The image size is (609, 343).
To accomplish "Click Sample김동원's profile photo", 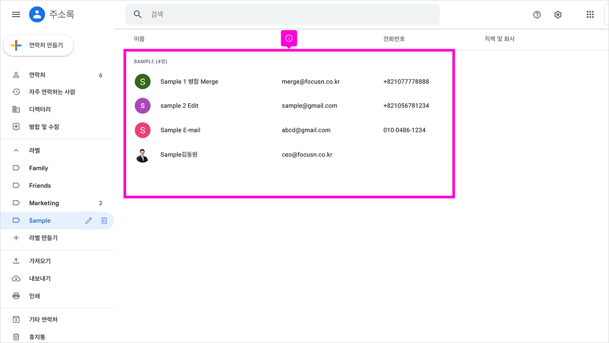I will pyautogui.click(x=143, y=154).
